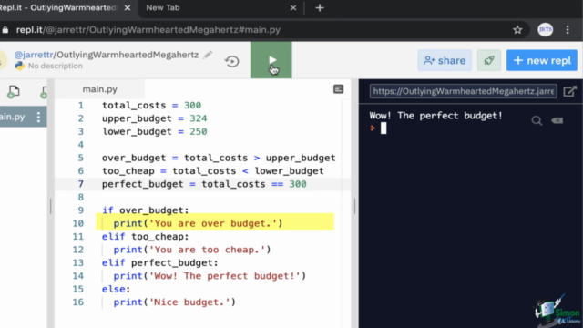Open main.py file options menu
The height and width of the screenshot is (328, 583).
[x=38, y=118]
